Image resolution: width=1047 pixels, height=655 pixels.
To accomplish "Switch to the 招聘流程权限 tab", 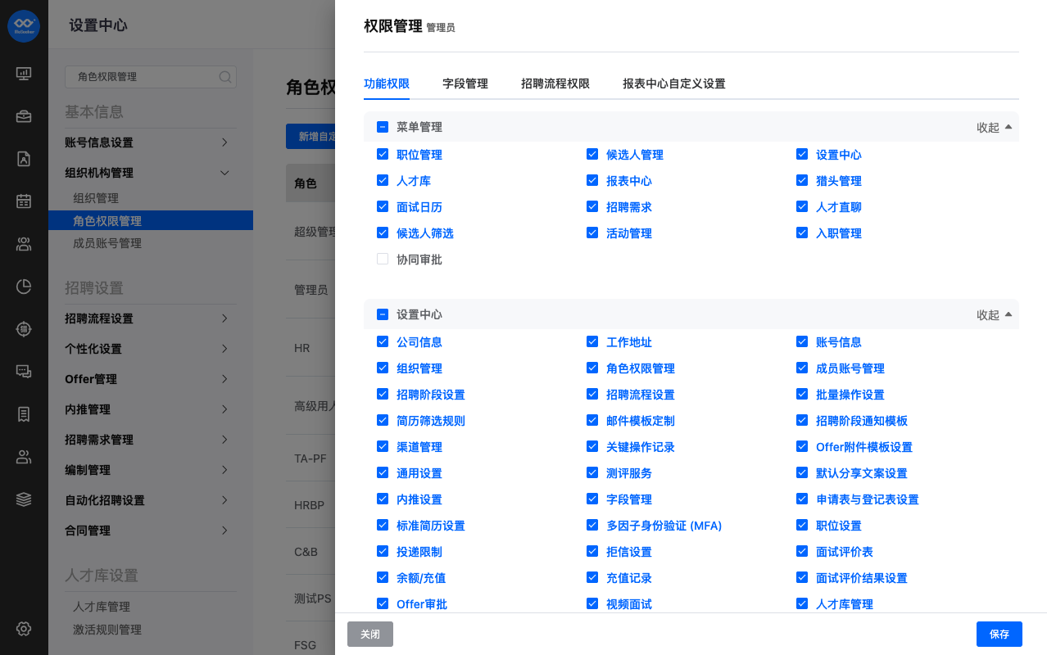I will 555,84.
